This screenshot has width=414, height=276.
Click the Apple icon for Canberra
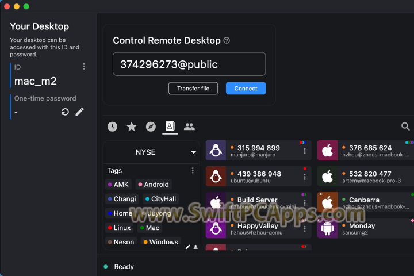[327, 202]
